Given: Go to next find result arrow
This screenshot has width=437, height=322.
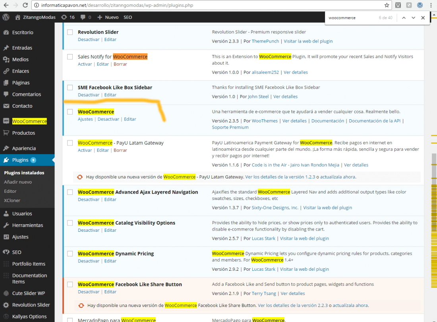Looking at the screenshot, I should coord(413,17).
